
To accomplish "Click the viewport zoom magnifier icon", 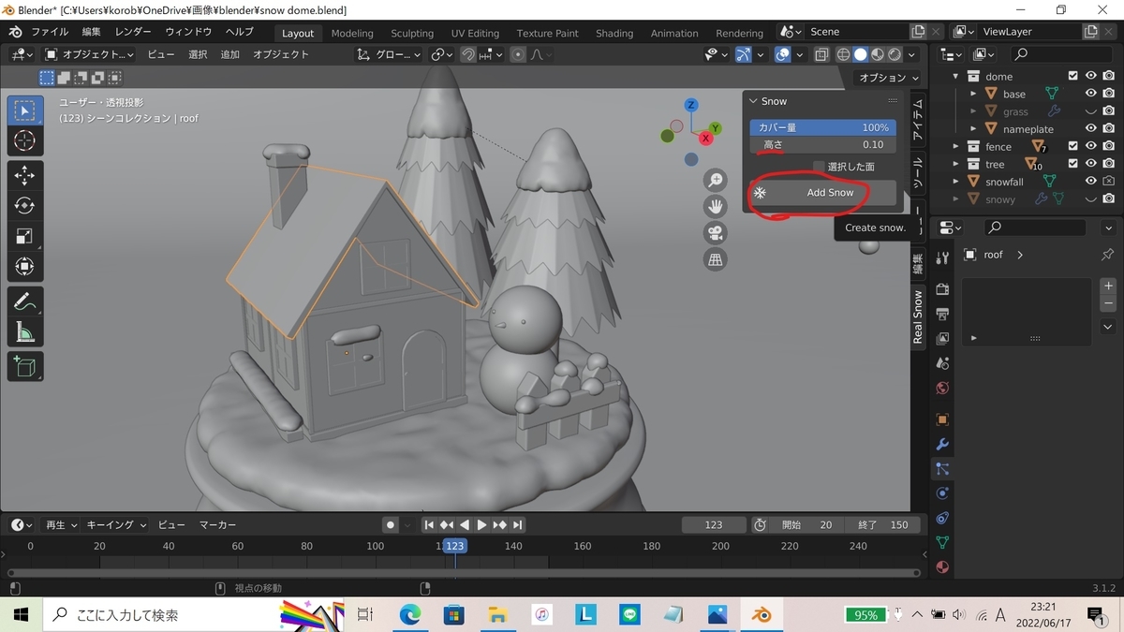I will pyautogui.click(x=716, y=181).
